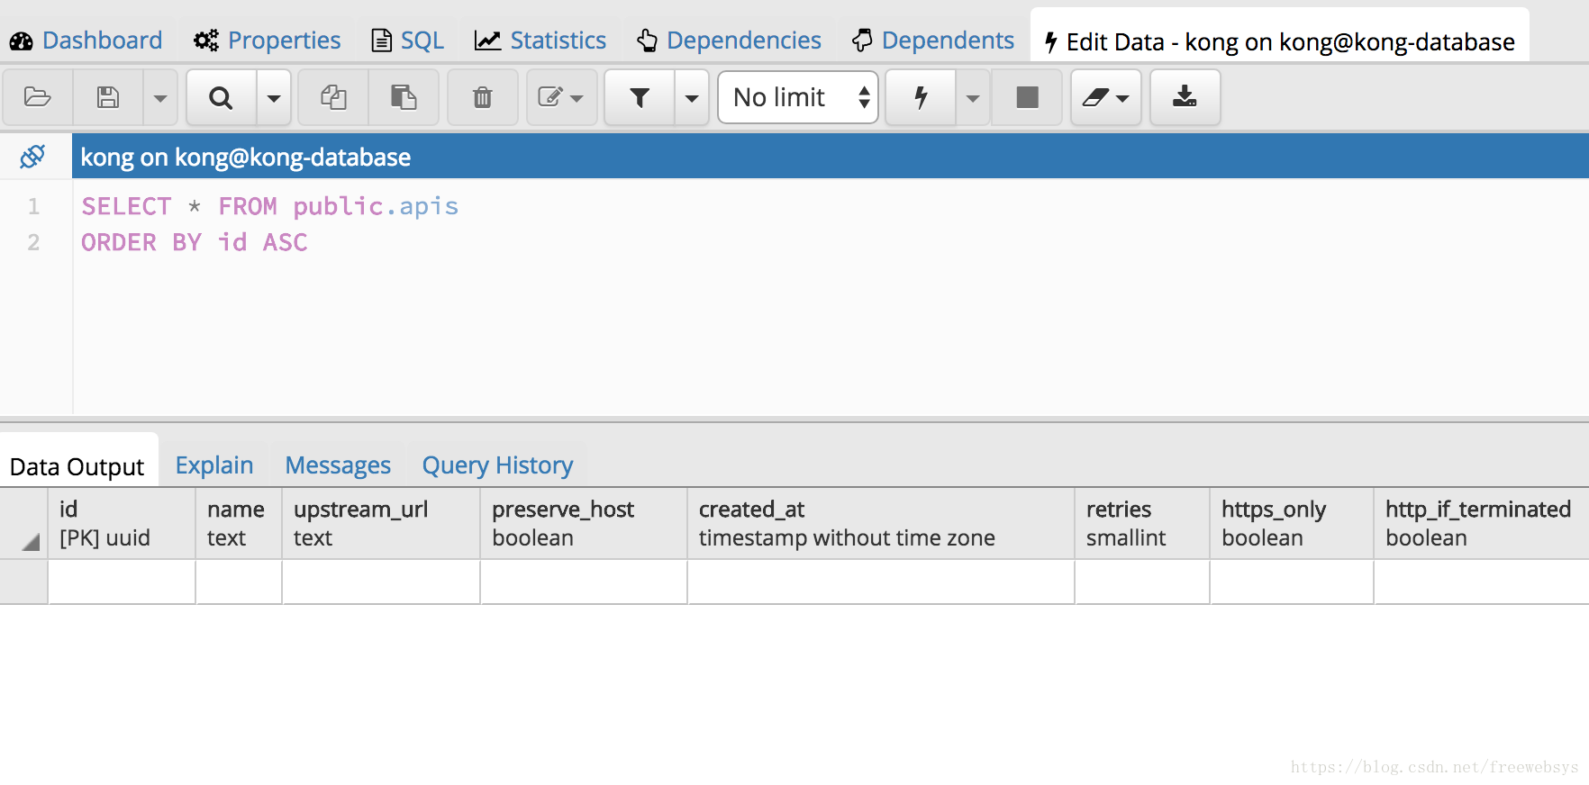Switch to the Dashboard tab
The width and height of the screenshot is (1589, 785).
tap(86, 41)
